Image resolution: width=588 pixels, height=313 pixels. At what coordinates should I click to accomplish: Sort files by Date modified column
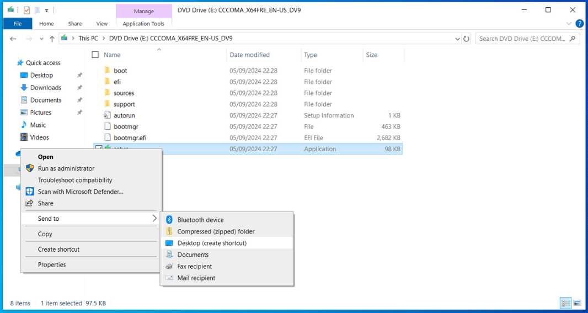pos(249,55)
